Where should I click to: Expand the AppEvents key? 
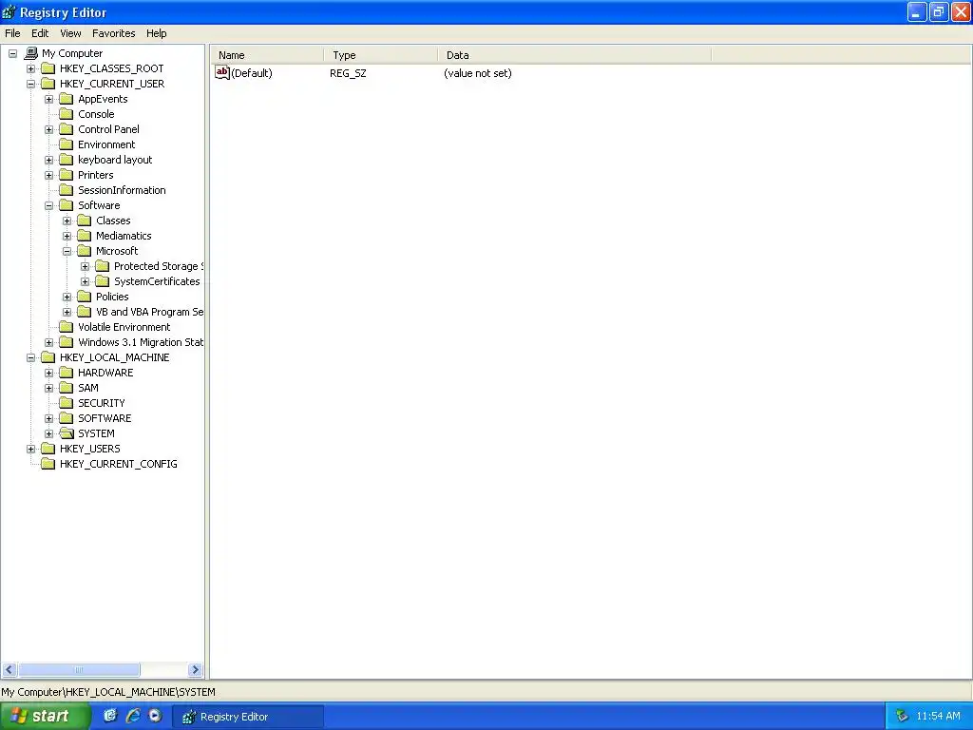(49, 99)
